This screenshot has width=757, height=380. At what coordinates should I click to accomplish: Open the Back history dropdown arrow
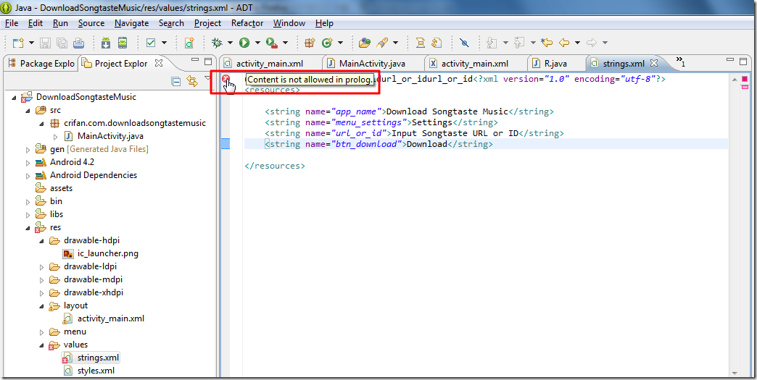tap(577, 43)
